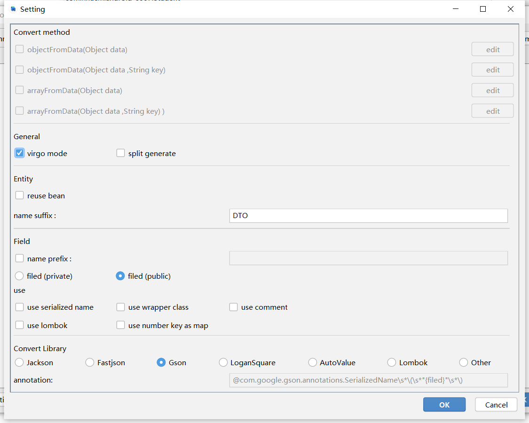Click the annotation text field

pyautogui.click(x=368, y=380)
